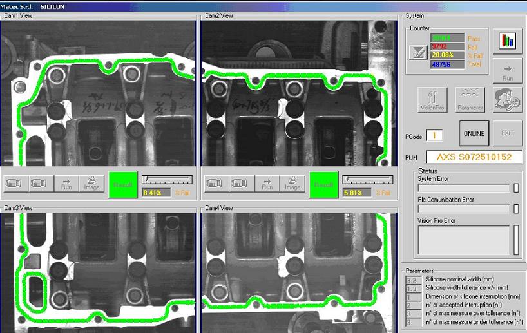The width and height of the screenshot is (527, 333).
Task: Click the Image button under Cam1
Action: coord(91,183)
